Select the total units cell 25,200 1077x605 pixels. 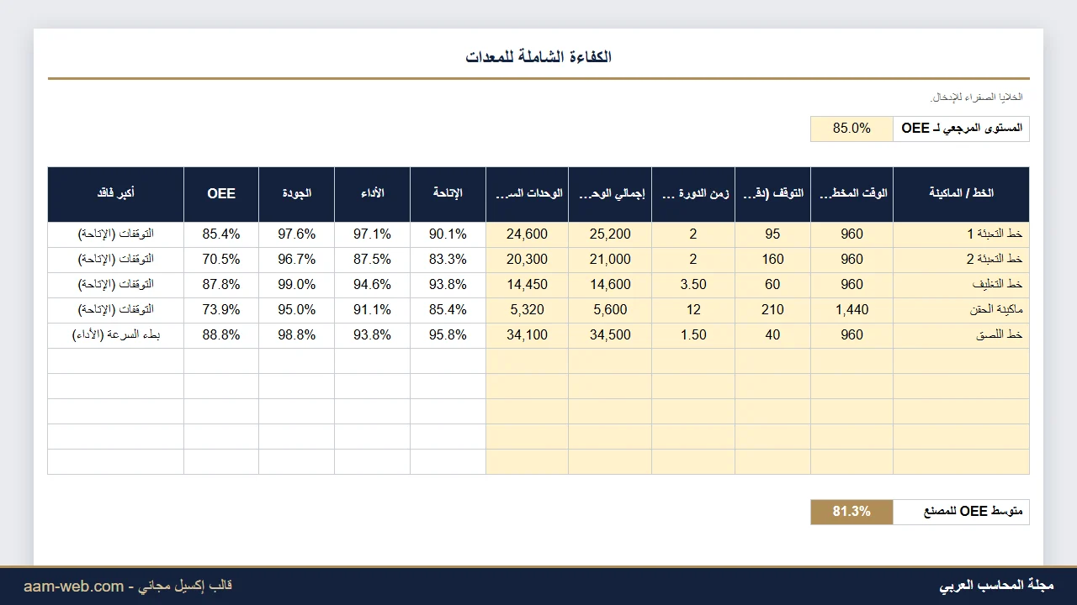pyautogui.click(x=610, y=234)
